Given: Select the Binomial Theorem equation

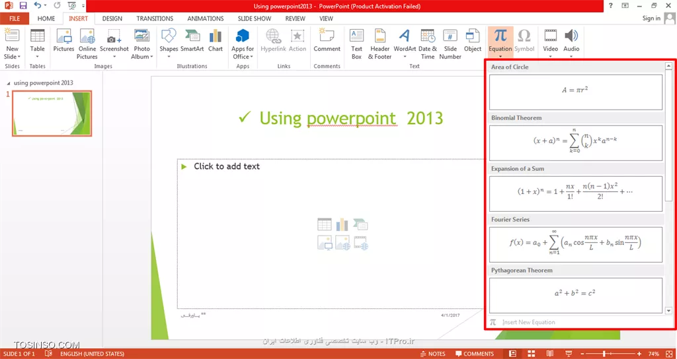Looking at the screenshot, I should tap(576, 143).
